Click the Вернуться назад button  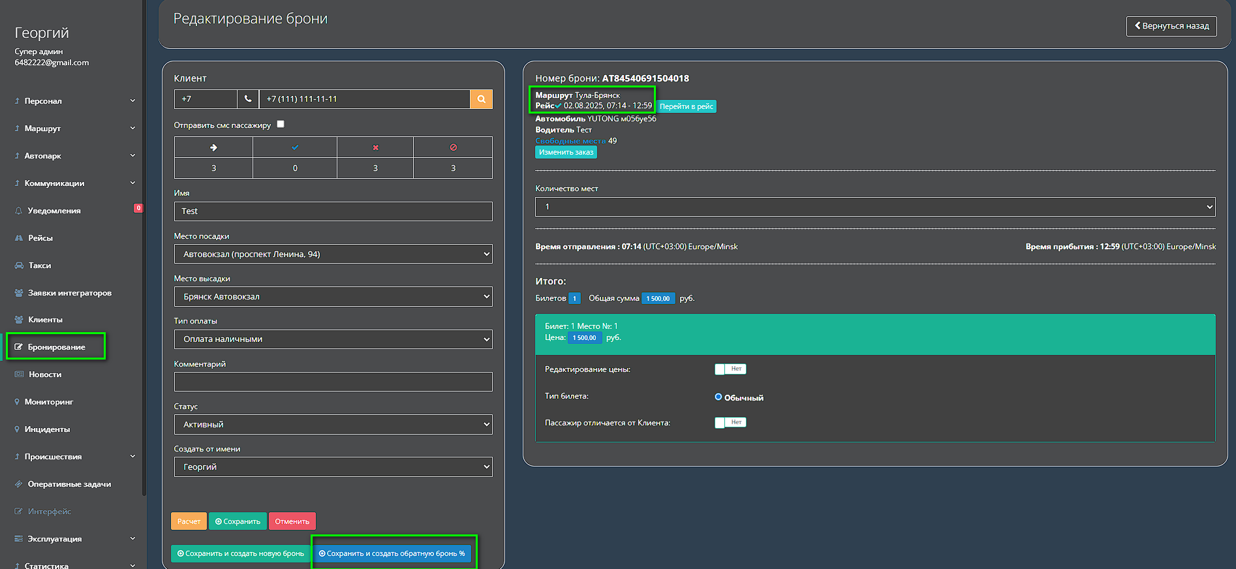coord(1171,26)
